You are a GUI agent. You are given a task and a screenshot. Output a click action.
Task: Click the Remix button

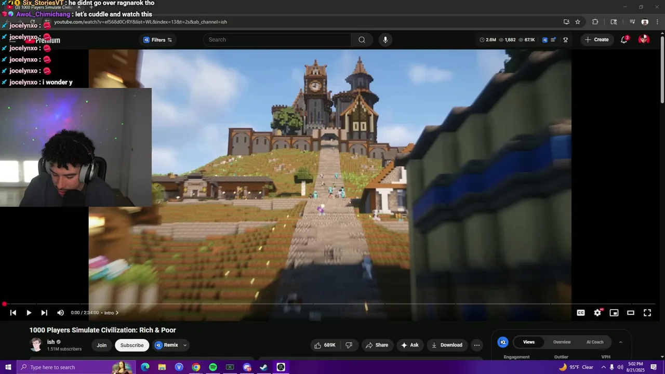click(167, 345)
